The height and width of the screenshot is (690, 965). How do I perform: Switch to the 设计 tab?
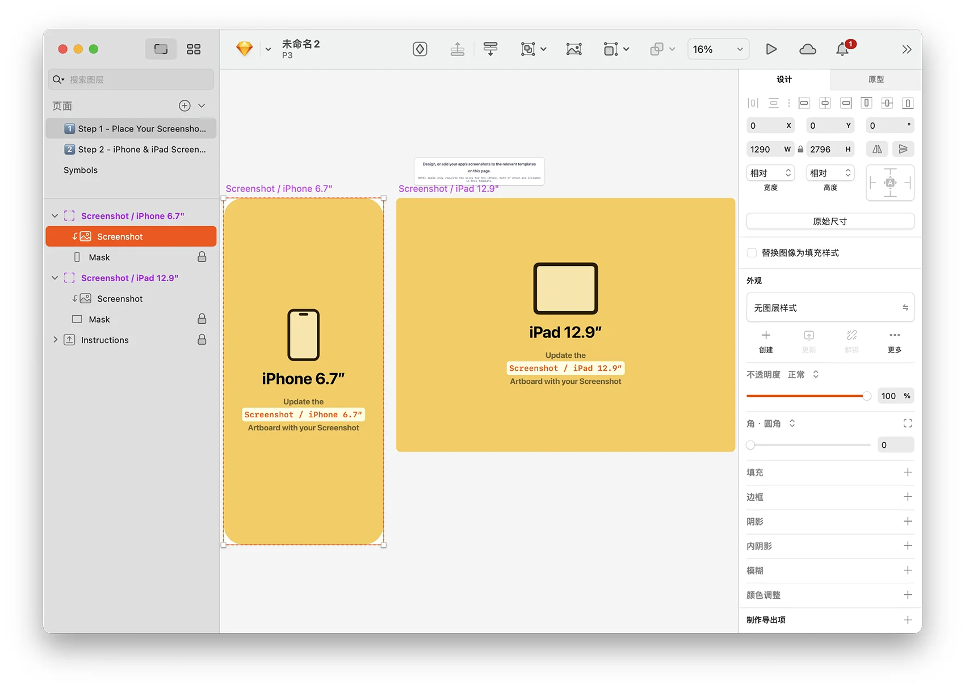784,79
